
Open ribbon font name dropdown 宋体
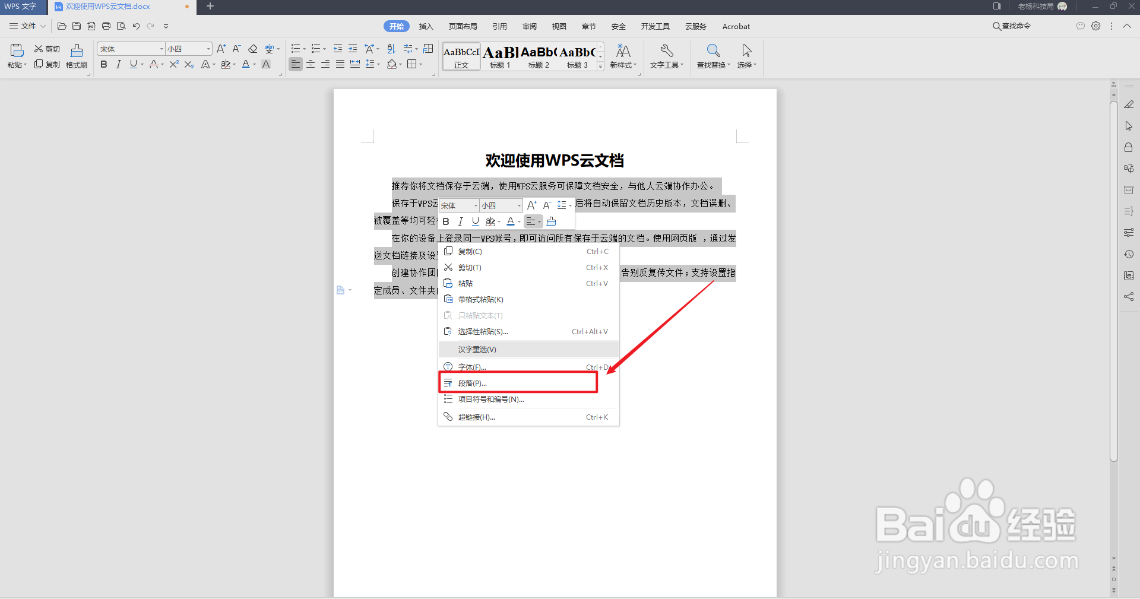(x=161, y=49)
